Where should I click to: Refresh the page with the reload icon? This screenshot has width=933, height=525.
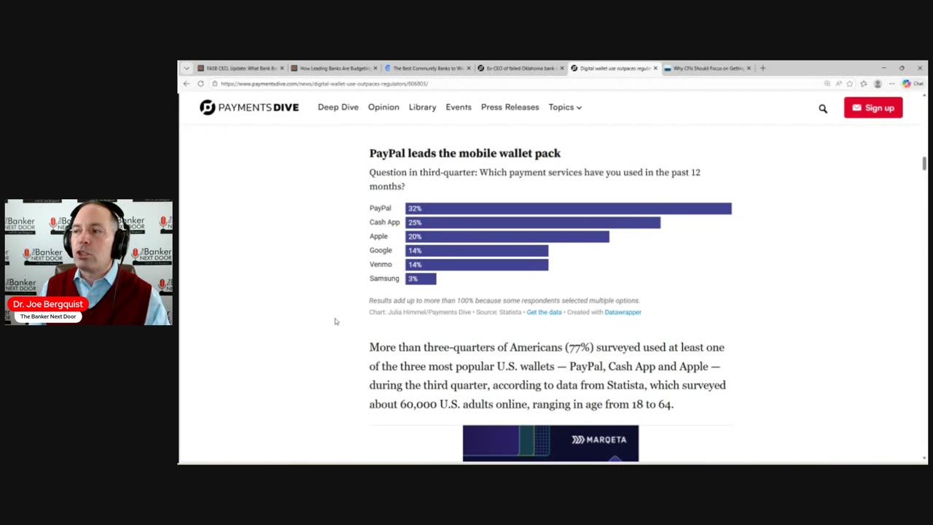200,84
